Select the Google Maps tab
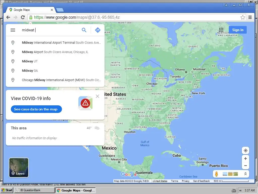The height and width of the screenshot is (194, 258). click(x=30, y=10)
